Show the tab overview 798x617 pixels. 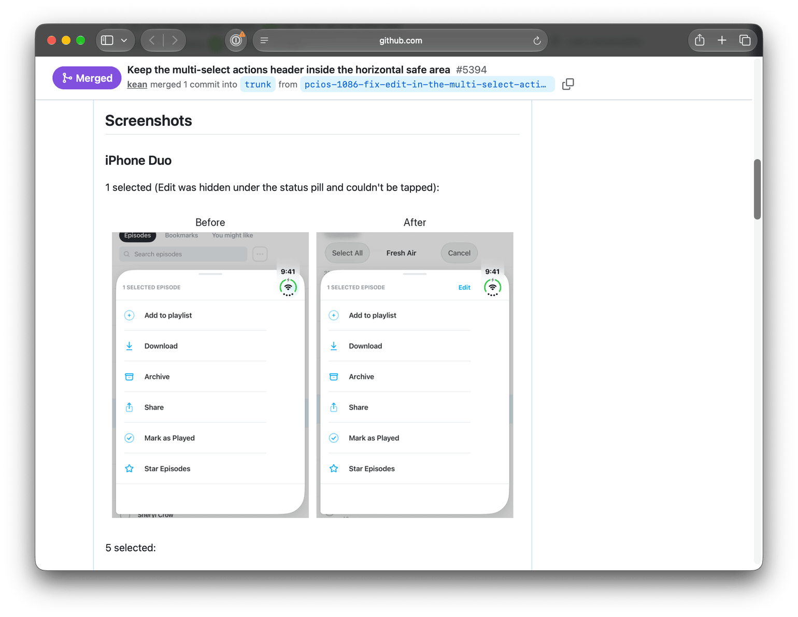click(745, 40)
